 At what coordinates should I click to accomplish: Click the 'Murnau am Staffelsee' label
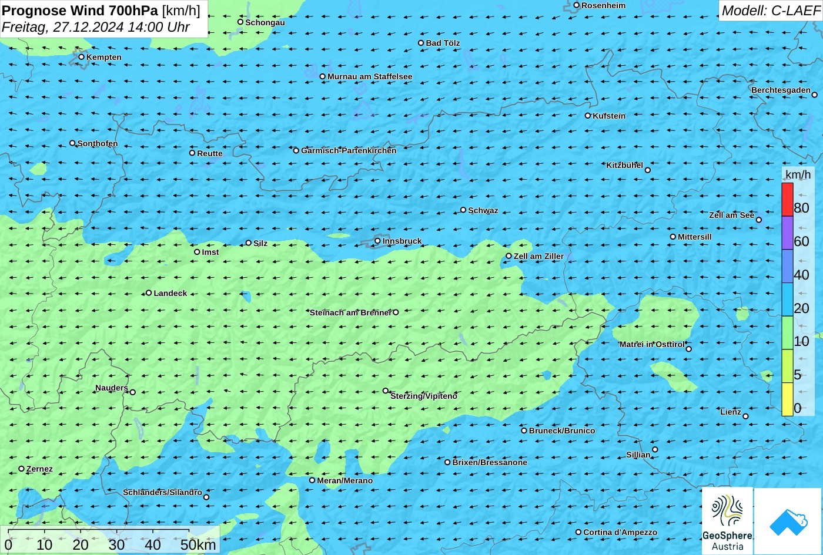[x=370, y=76]
